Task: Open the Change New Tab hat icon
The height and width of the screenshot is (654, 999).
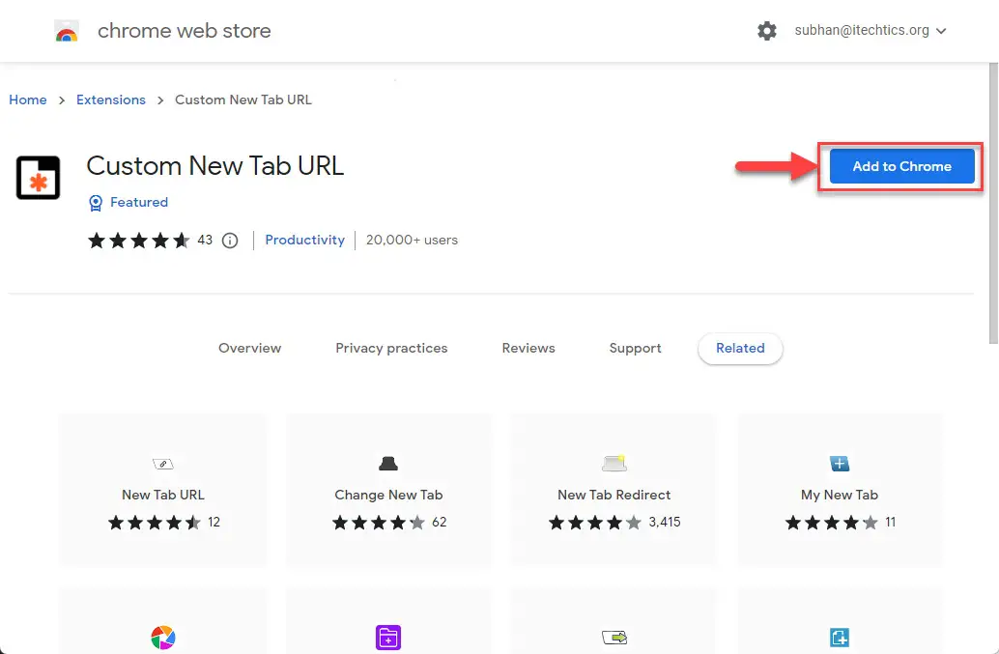Action: coord(388,464)
